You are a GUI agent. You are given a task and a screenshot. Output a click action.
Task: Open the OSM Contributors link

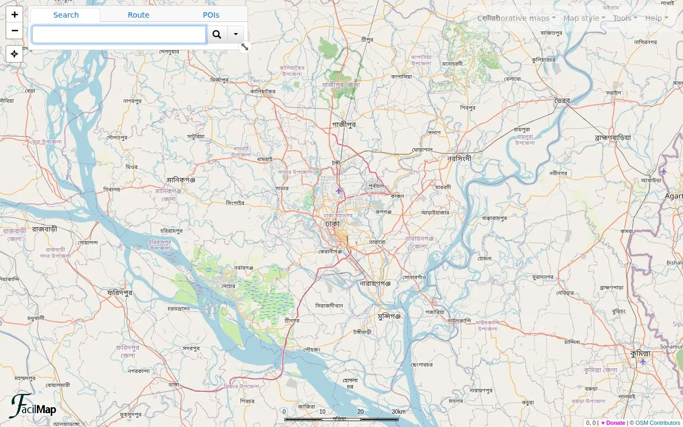point(658,423)
